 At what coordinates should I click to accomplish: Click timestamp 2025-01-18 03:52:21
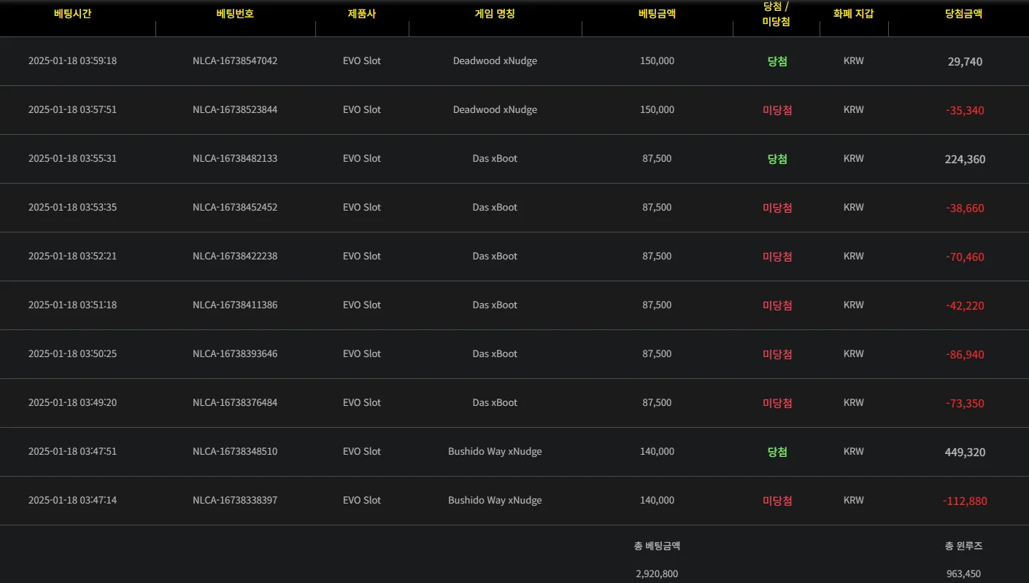(72, 257)
